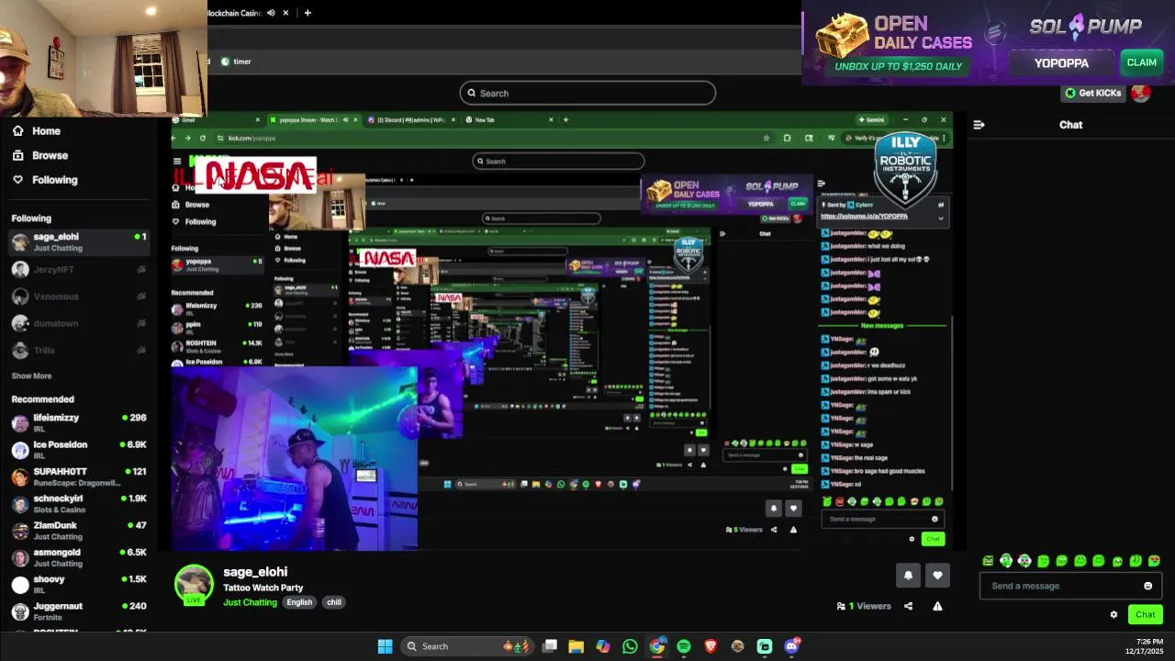Open File Explorer from taskbar
Image resolution: width=1175 pixels, height=661 pixels.
tap(576, 646)
